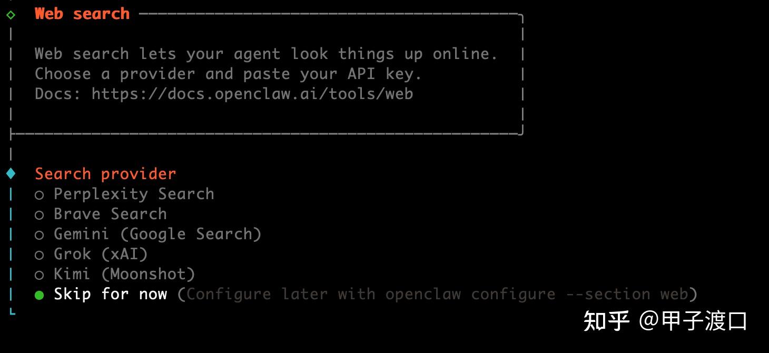Click the "Web search lets your agent" line
769x353 pixels.
pyautogui.click(x=266, y=54)
